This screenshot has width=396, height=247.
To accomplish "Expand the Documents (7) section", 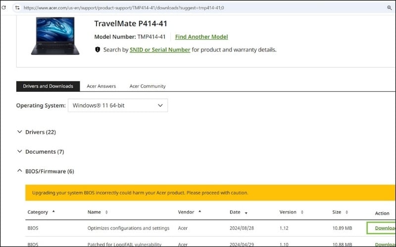I will 20,152.
